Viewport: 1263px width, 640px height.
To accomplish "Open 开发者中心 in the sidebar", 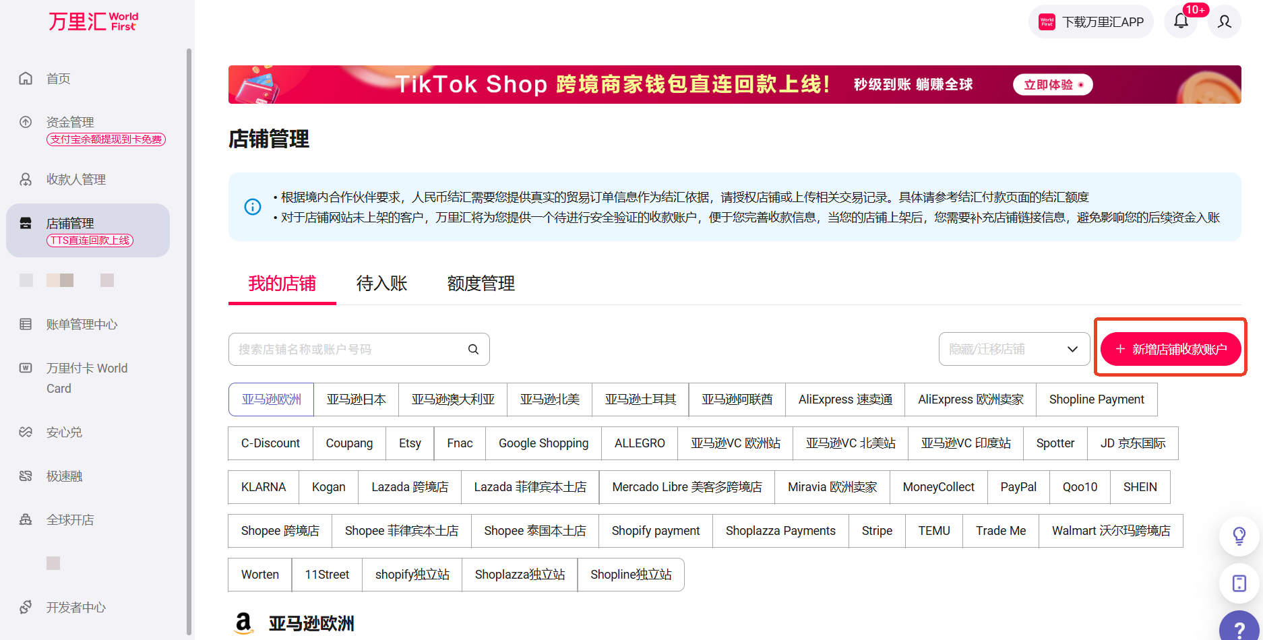I will coord(75,607).
